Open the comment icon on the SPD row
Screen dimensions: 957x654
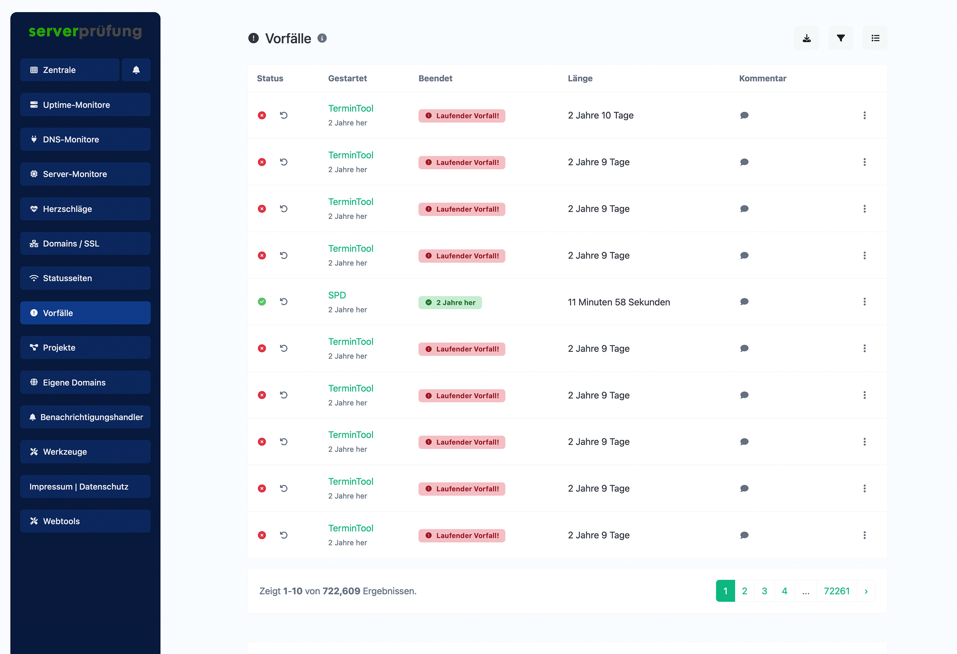[744, 301]
